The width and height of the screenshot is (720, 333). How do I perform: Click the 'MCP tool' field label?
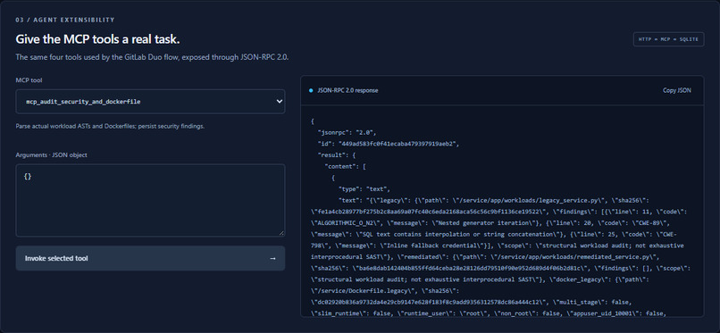coord(29,80)
